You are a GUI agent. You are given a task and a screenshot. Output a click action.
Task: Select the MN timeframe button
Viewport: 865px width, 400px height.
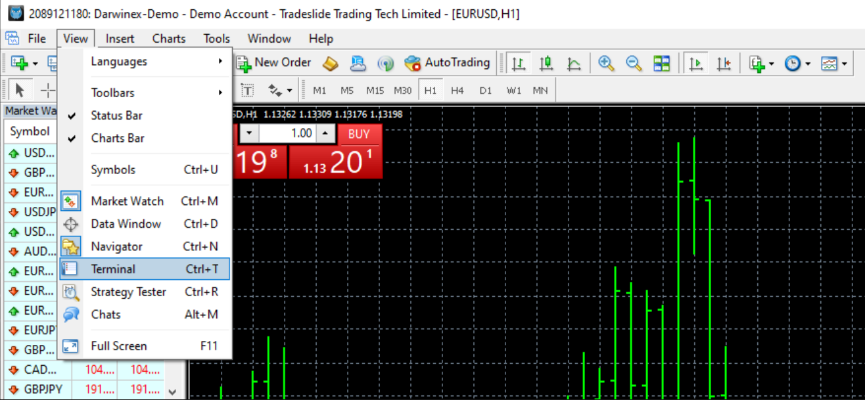click(x=540, y=90)
